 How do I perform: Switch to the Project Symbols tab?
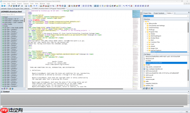[x=159, y=13]
